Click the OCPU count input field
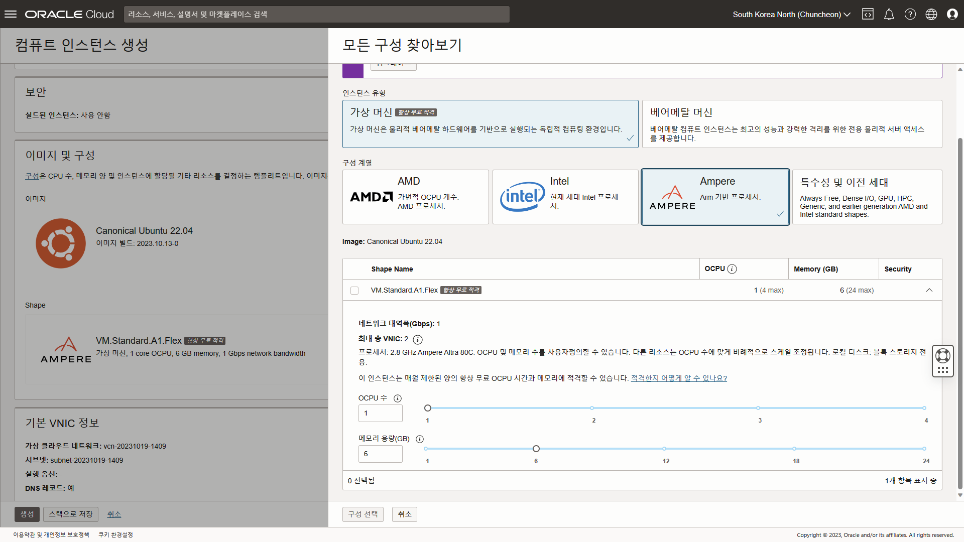 380,413
